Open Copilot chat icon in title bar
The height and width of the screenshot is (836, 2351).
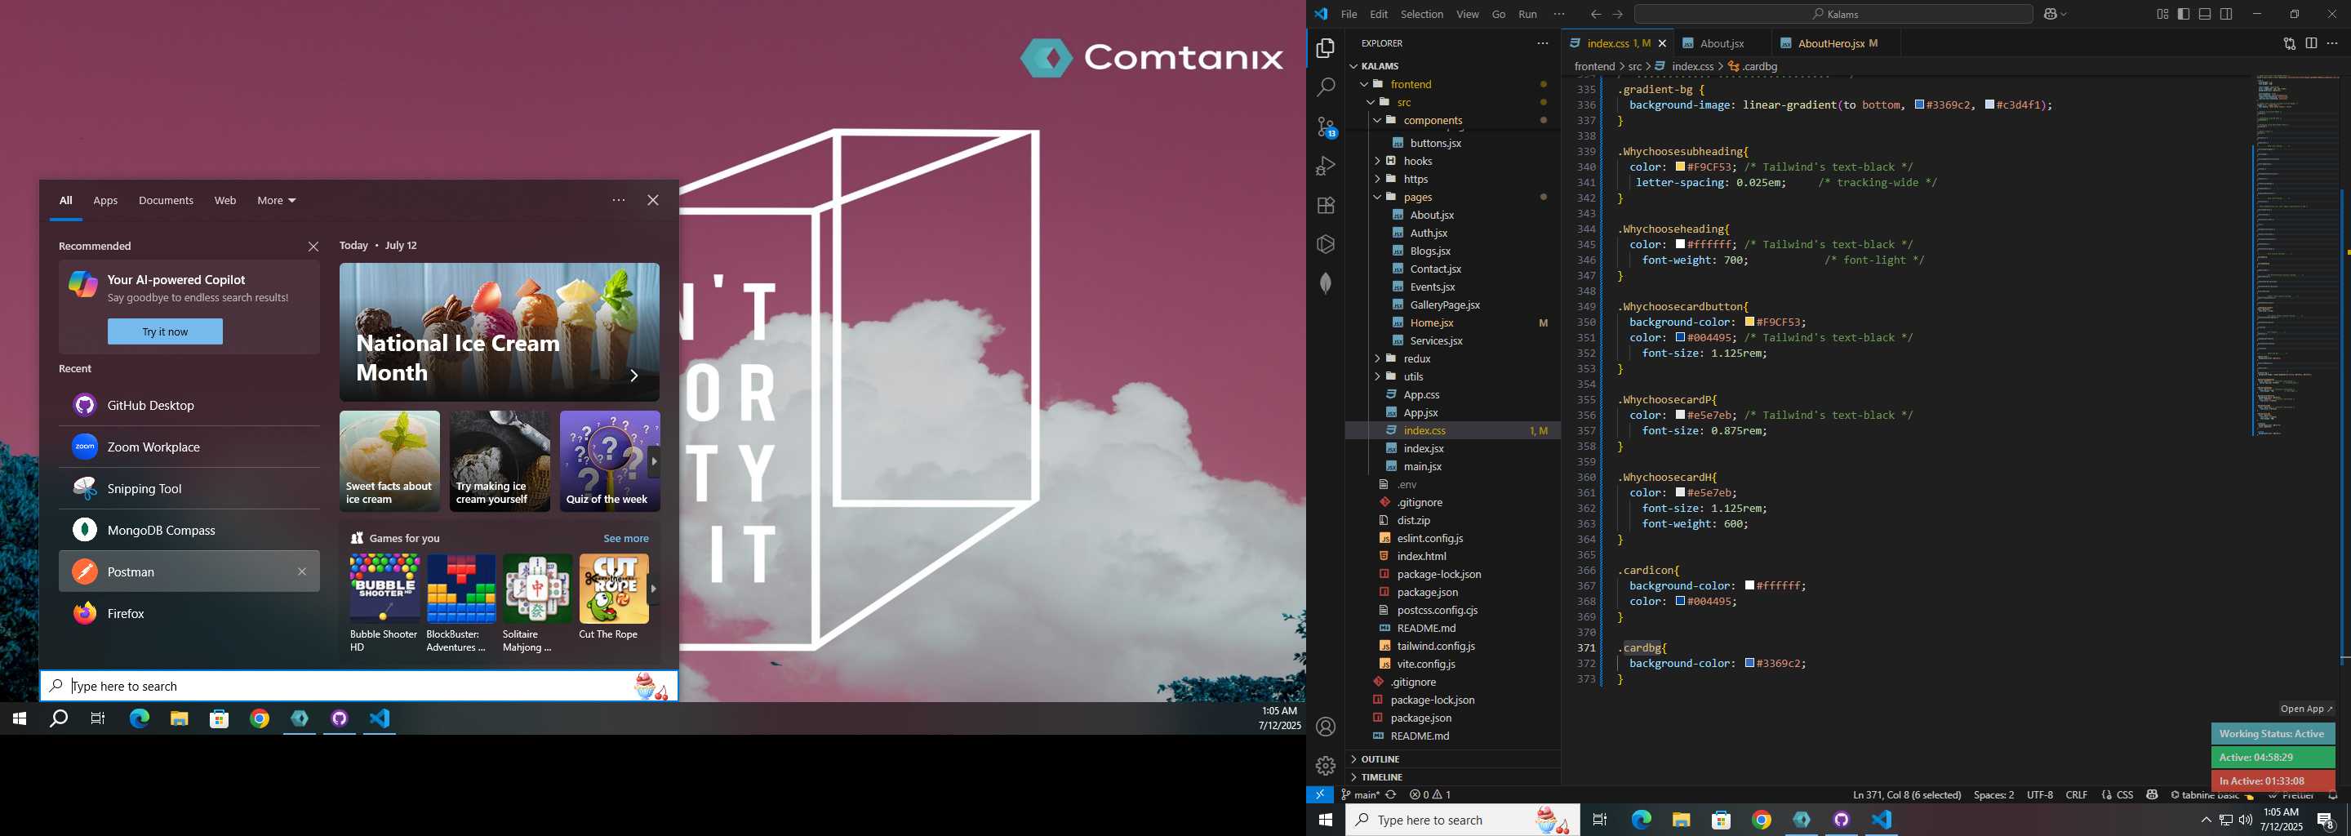coord(2051,15)
